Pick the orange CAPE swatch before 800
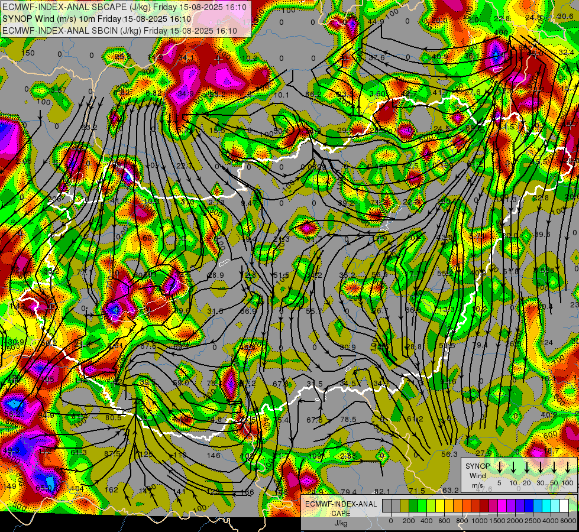This screenshot has height=532, width=579. point(458,506)
